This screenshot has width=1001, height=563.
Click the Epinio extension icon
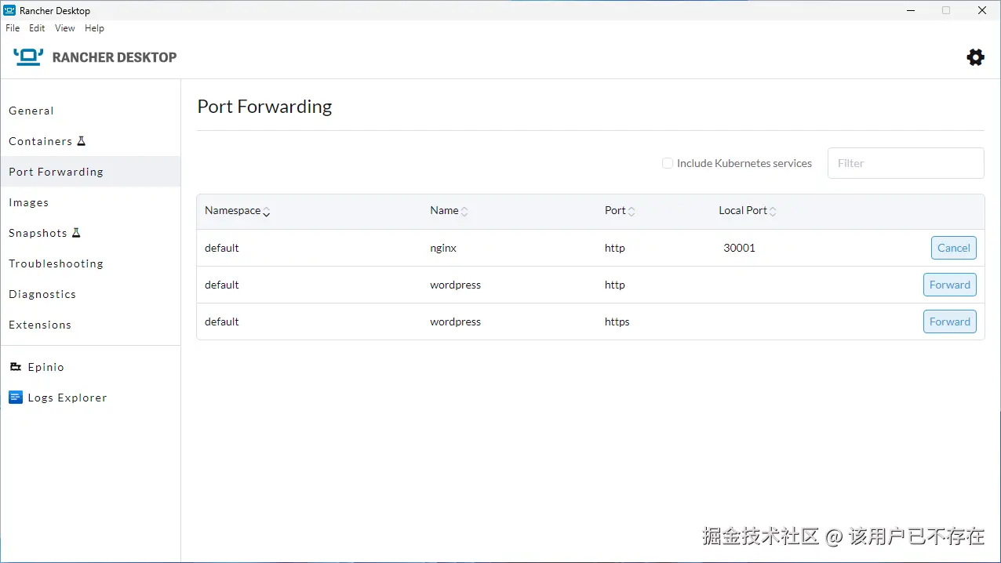16,367
